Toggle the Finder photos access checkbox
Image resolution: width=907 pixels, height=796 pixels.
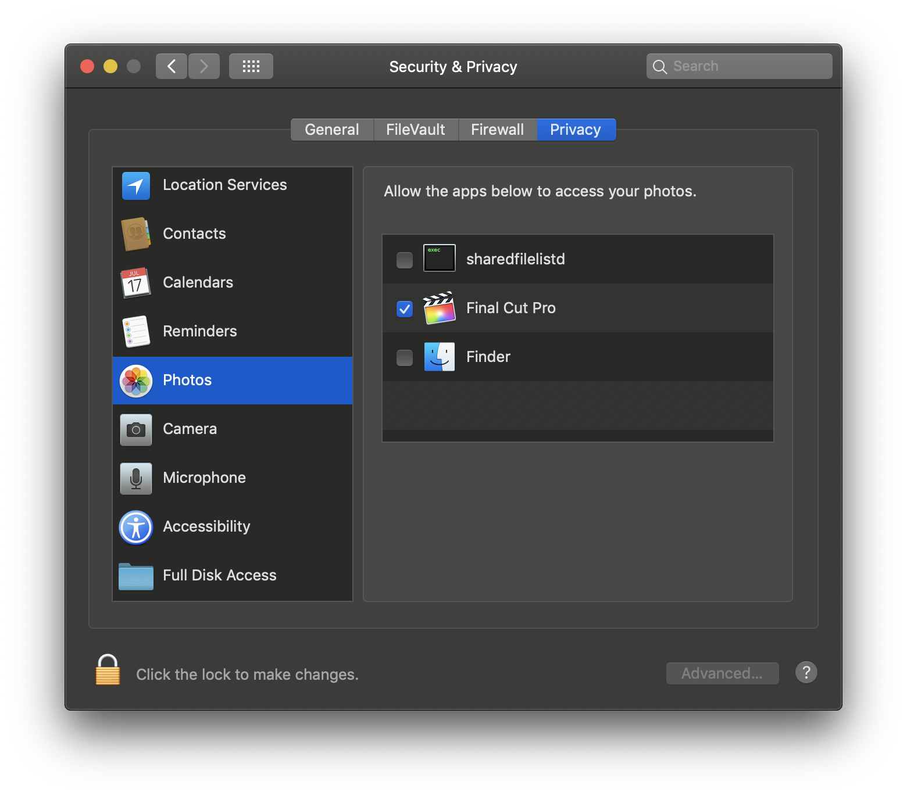405,357
